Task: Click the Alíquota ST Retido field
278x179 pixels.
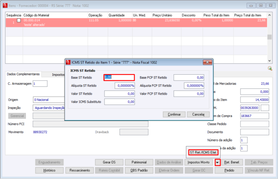Action: point(125,85)
